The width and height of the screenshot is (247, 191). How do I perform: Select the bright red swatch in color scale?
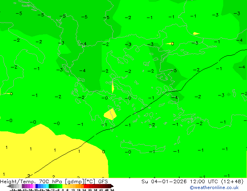click(85, 186)
